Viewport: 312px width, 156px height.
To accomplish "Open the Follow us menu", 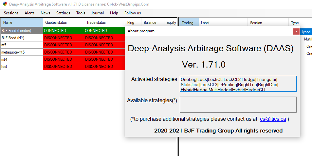I will [133, 13].
